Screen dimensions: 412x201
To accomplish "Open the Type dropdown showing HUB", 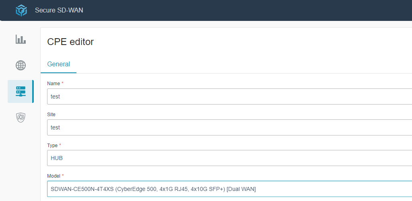I will pos(229,158).
